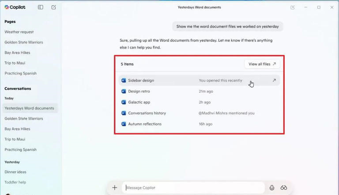This screenshot has width=339, height=195.
Task: Click the Word icon beside Conversations history
Action: tap(124, 113)
